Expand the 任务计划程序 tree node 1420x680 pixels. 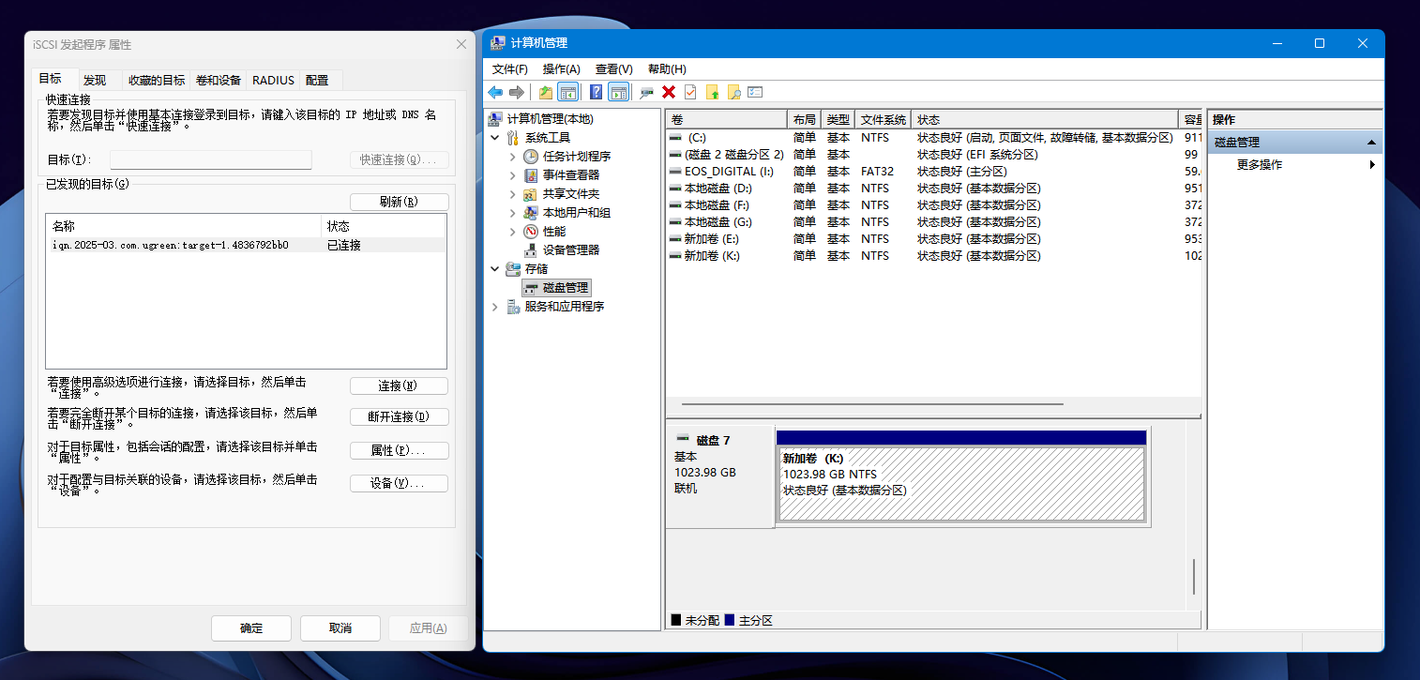(x=512, y=157)
